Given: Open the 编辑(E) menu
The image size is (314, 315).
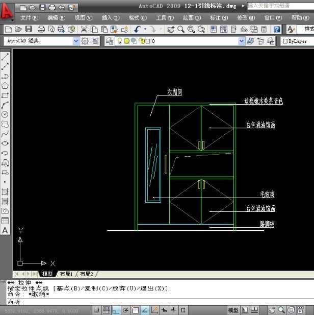Looking at the screenshot, I should 57,18.
